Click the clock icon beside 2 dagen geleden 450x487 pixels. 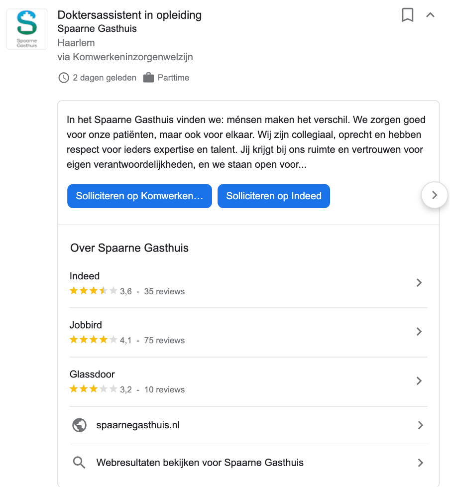pos(64,78)
